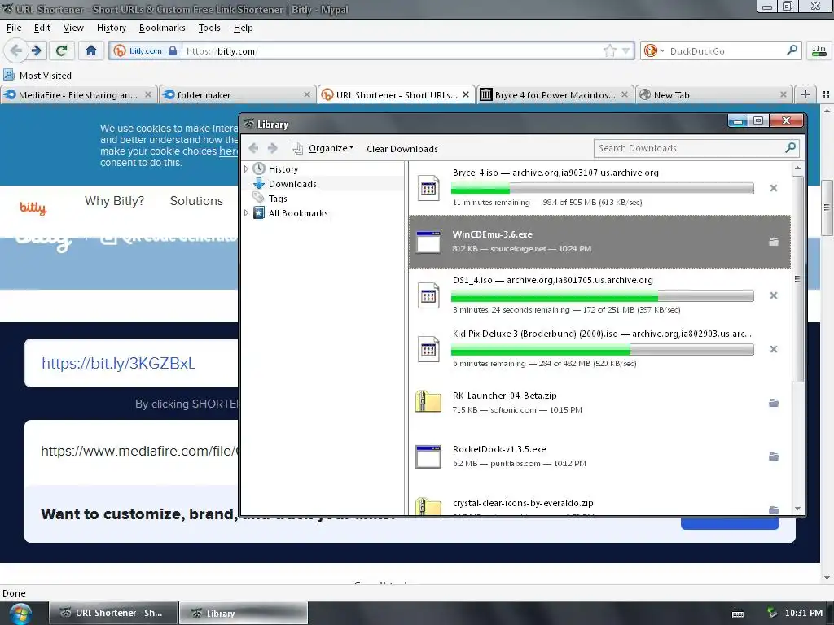Screen dimensions: 834x625
Task: Expand the History tree node
Action: [x=246, y=169]
